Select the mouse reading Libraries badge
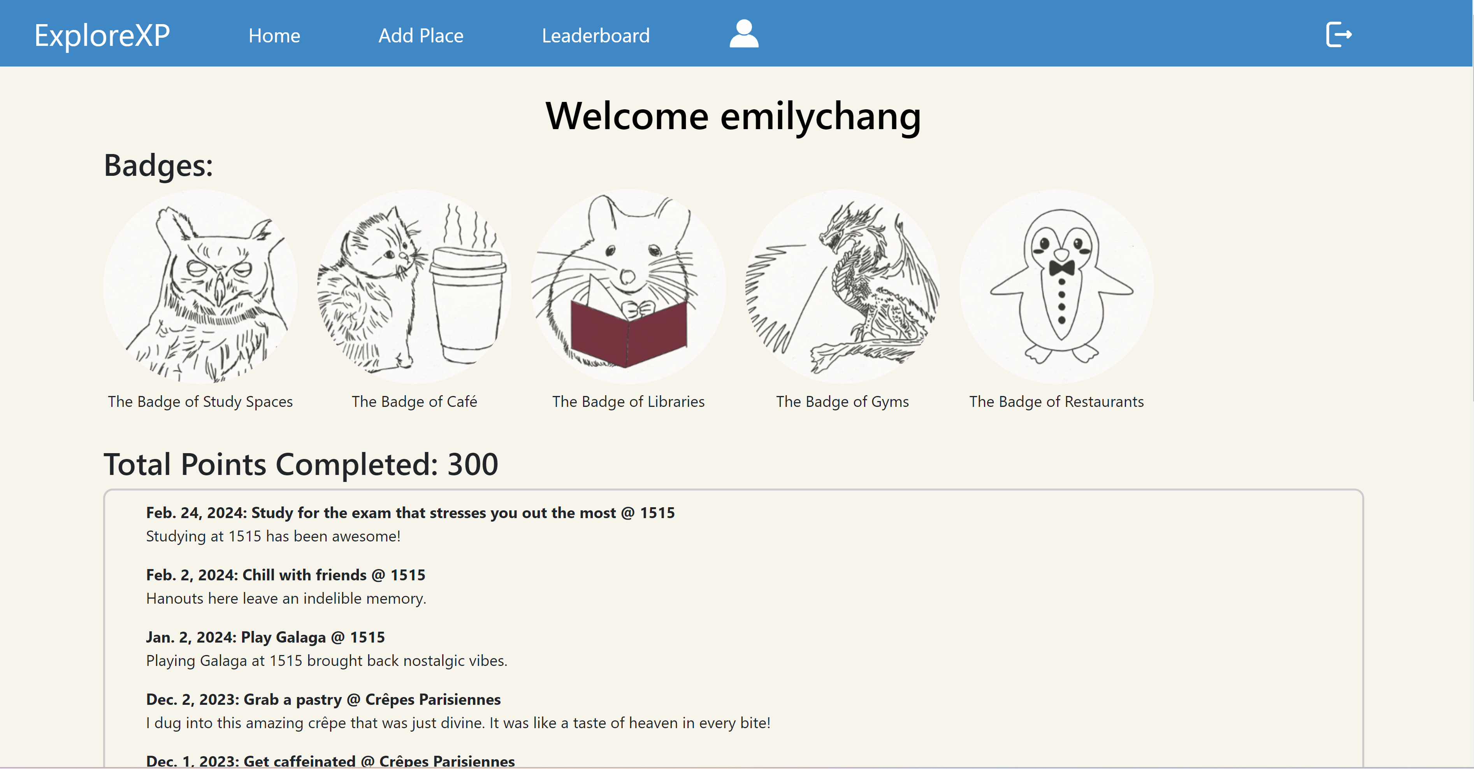1474x769 pixels. (x=628, y=286)
